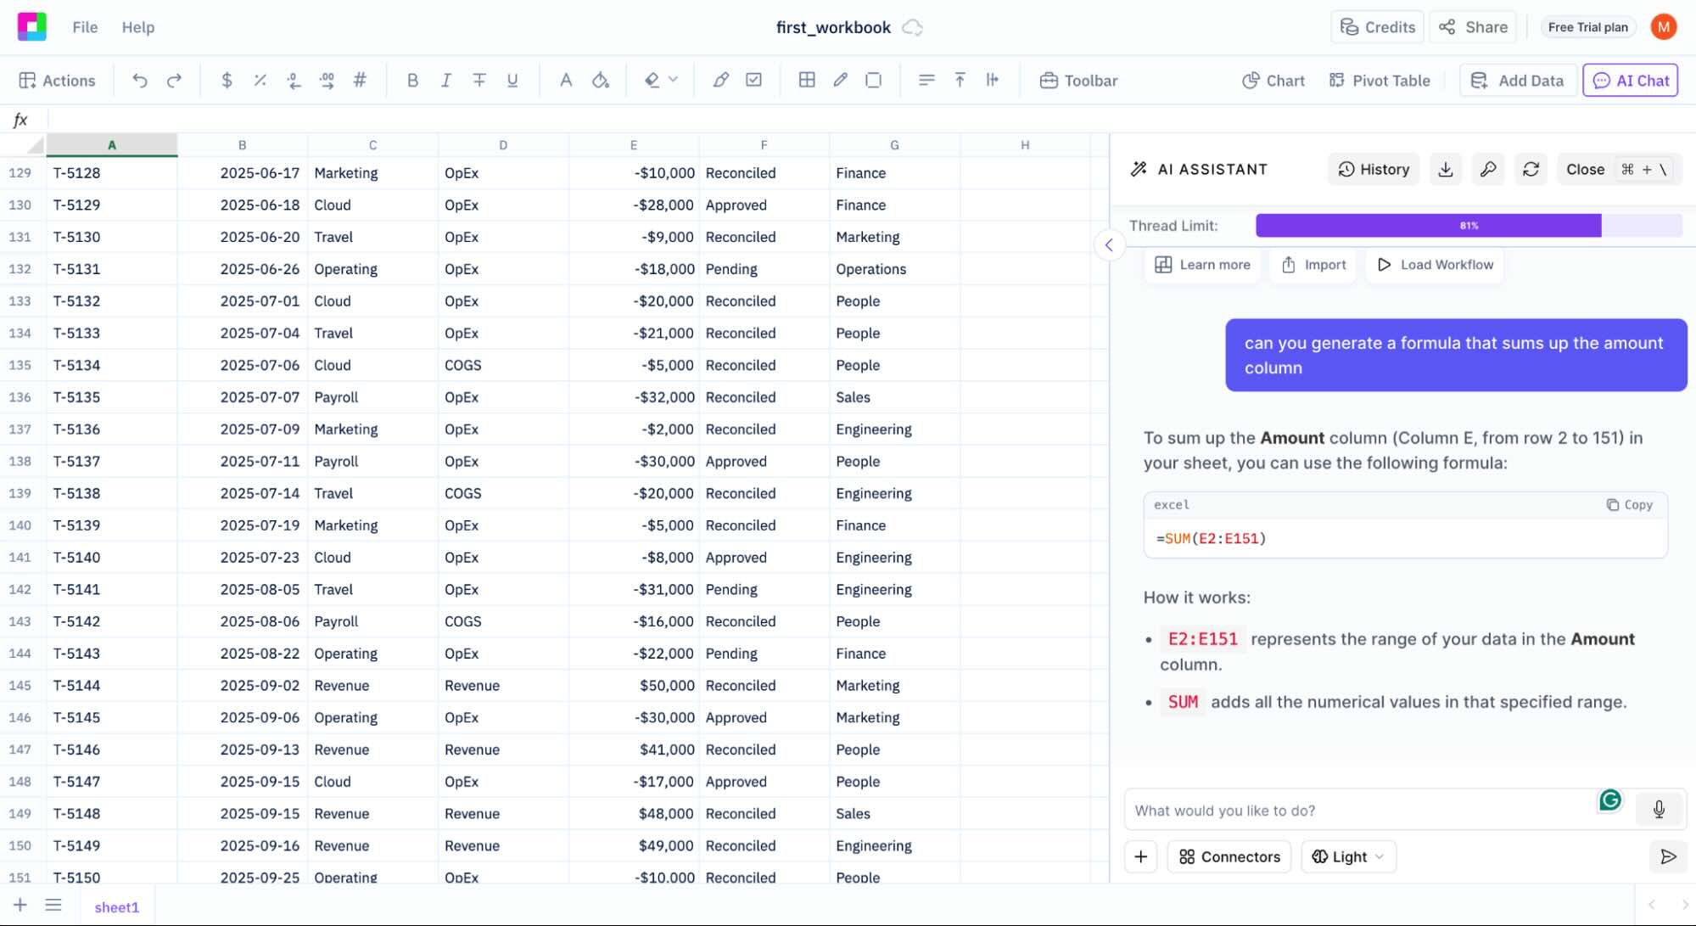Open the text color tool
This screenshot has height=926, width=1696.
click(x=566, y=81)
